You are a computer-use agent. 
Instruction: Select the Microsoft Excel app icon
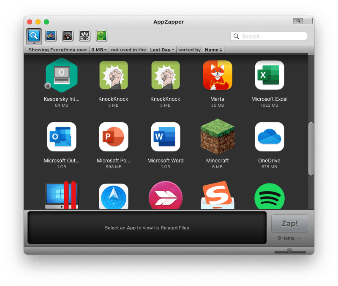click(269, 75)
